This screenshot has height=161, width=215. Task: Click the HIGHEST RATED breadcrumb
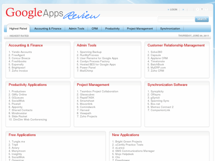[x=19, y=36]
